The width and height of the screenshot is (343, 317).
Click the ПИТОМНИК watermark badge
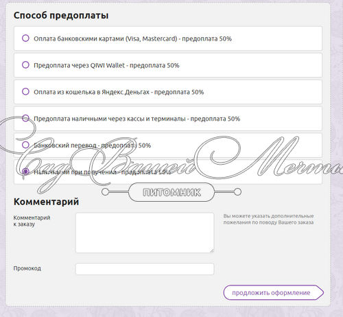click(171, 192)
